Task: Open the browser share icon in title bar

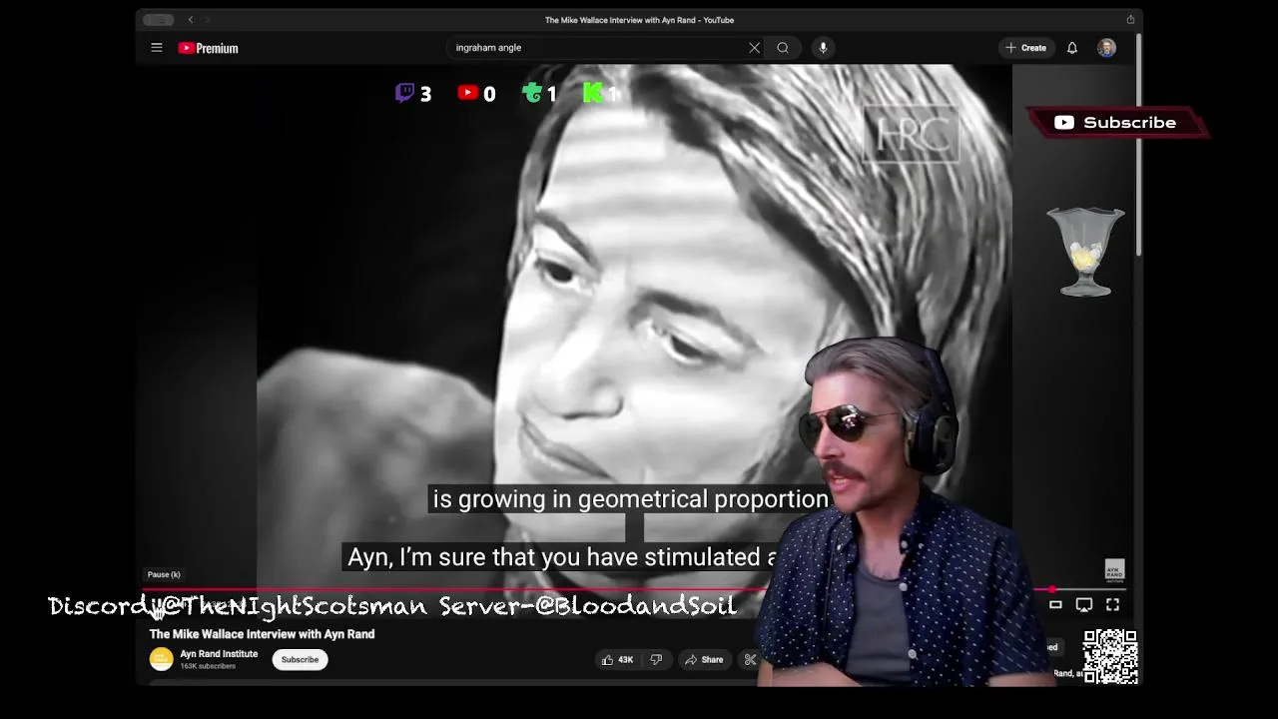Action: click(x=1130, y=20)
